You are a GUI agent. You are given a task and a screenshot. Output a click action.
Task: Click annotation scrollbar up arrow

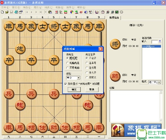161,92
